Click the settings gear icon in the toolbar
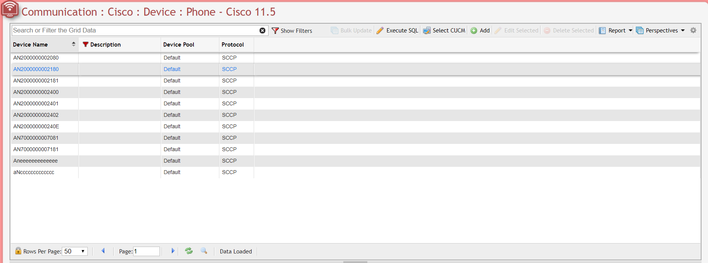The image size is (708, 263). (693, 31)
